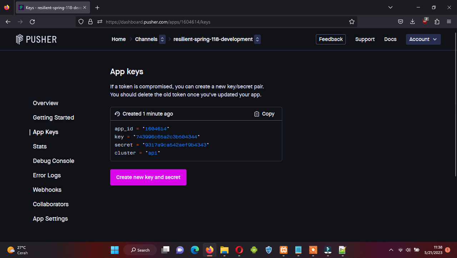Click the history clock icon beside Created
This screenshot has height=258, width=457.
coord(117,114)
